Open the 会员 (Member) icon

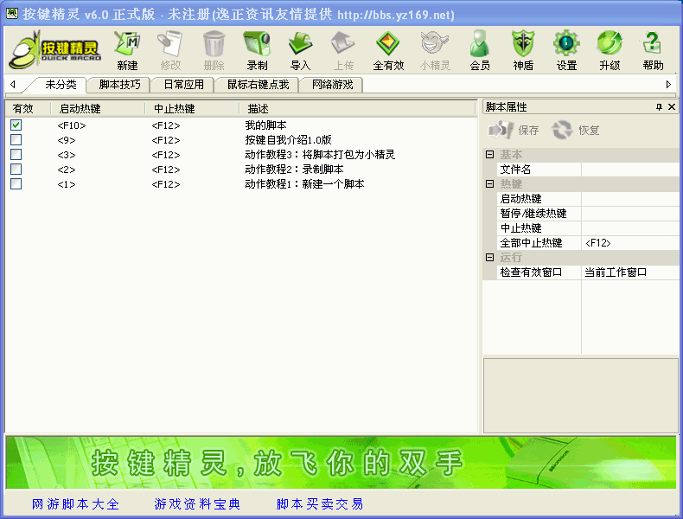point(480,49)
